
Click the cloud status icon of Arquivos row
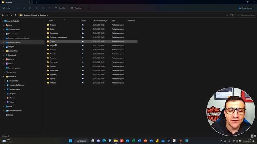(83, 25)
